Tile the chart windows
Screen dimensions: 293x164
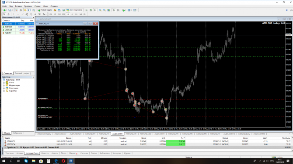109,10
